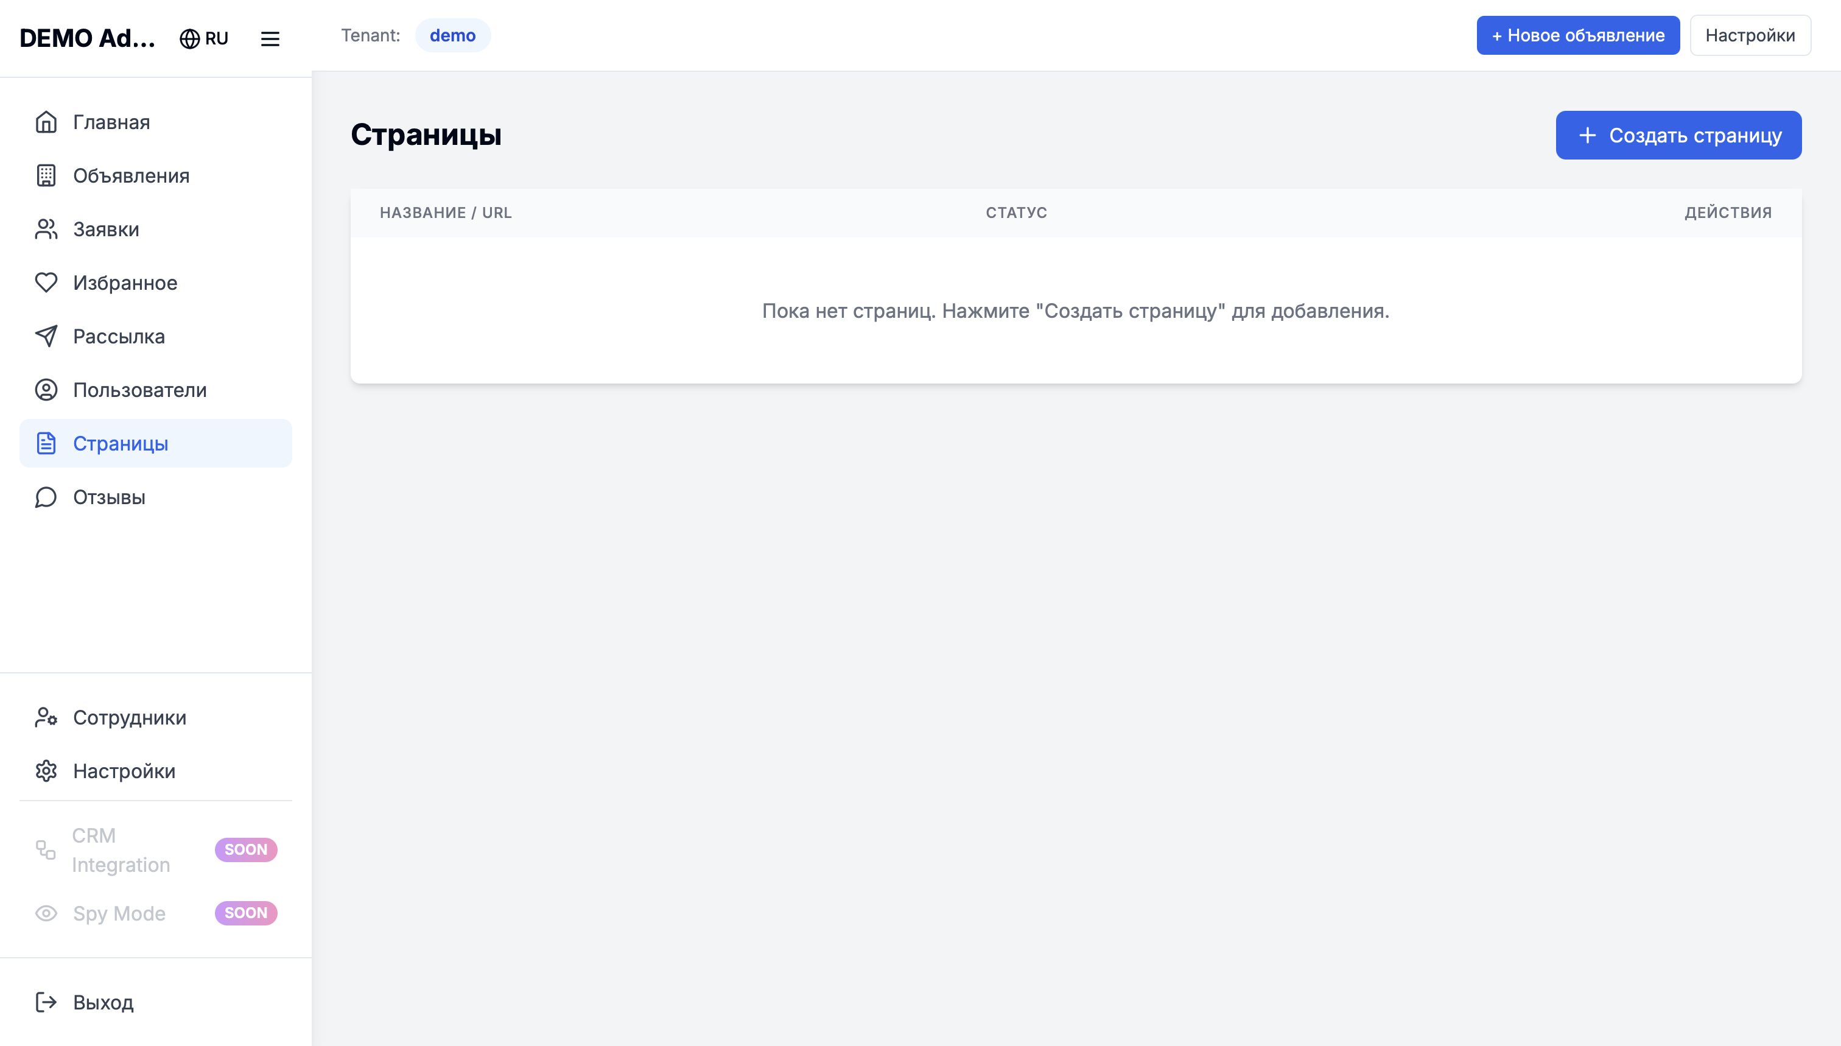Open Spy Mode menu item

[x=119, y=913]
